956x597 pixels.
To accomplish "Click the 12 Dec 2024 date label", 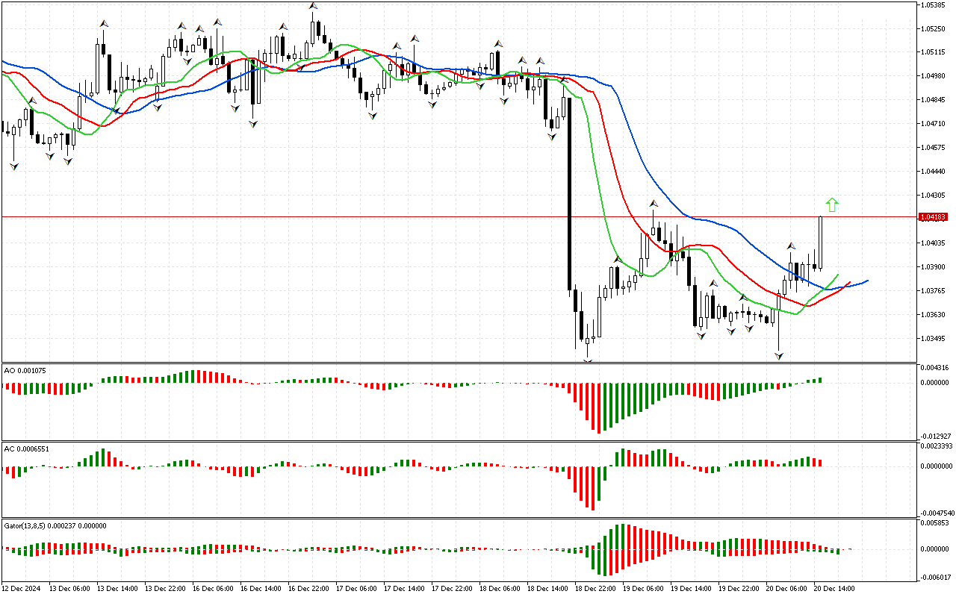I will pos(22,589).
